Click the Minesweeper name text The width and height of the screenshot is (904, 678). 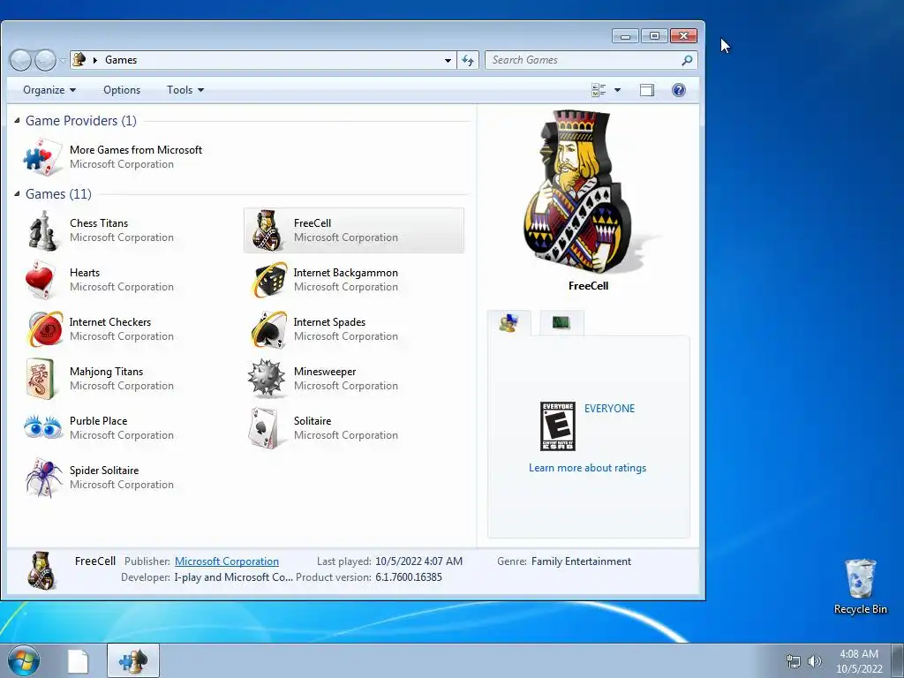click(x=325, y=372)
